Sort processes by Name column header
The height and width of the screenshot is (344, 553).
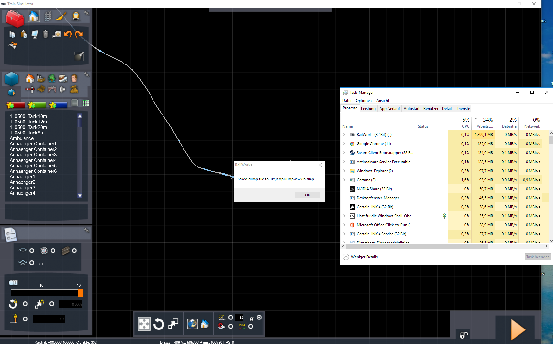379,123
